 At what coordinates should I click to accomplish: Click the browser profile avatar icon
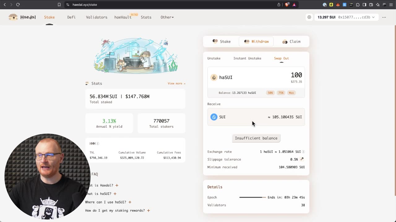[385, 5]
